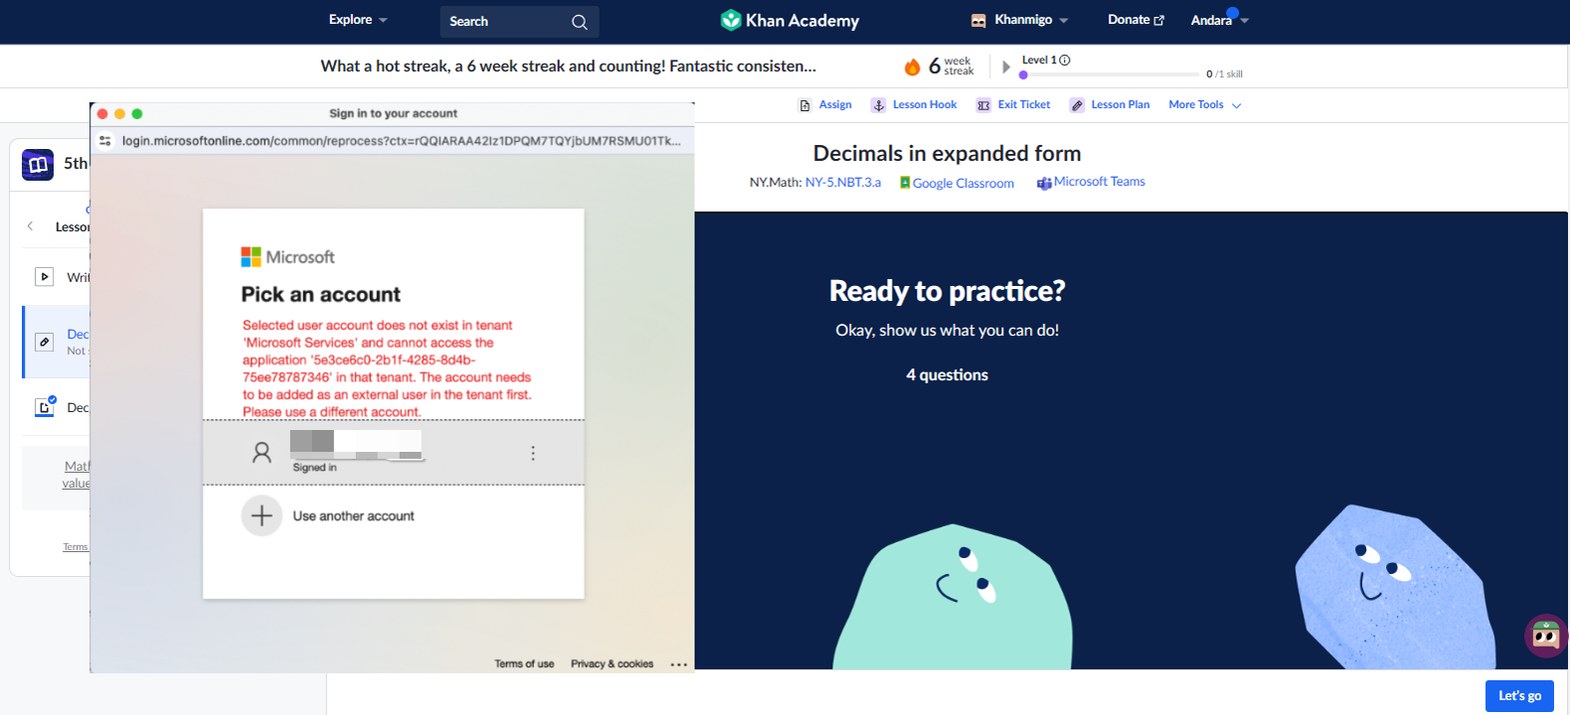This screenshot has width=1570, height=715.
Task: Click the Khanmigo avatar icon
Action: point(978,20)
